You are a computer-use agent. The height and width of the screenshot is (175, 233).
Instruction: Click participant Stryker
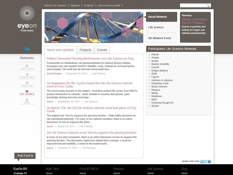155,106
